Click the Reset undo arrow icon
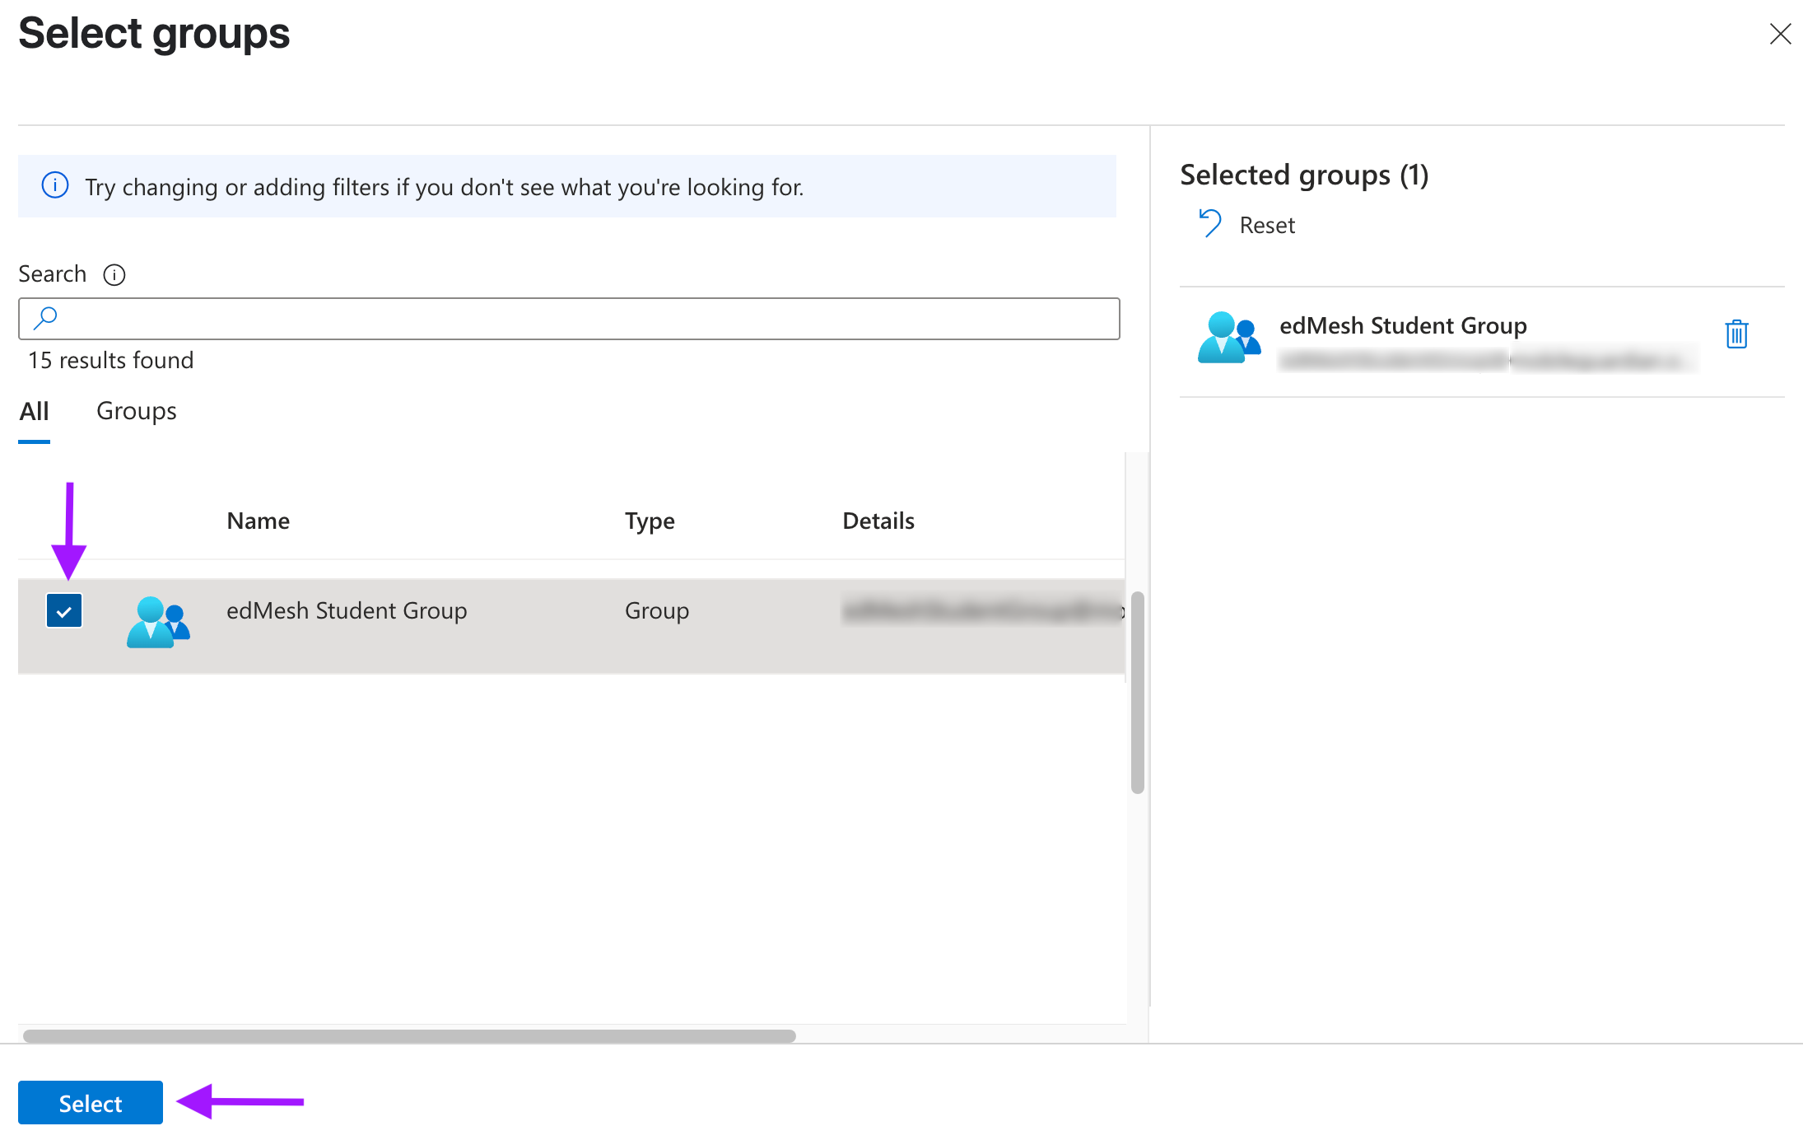This screenshot has width=1803, height=1140. coord(1210,223)
